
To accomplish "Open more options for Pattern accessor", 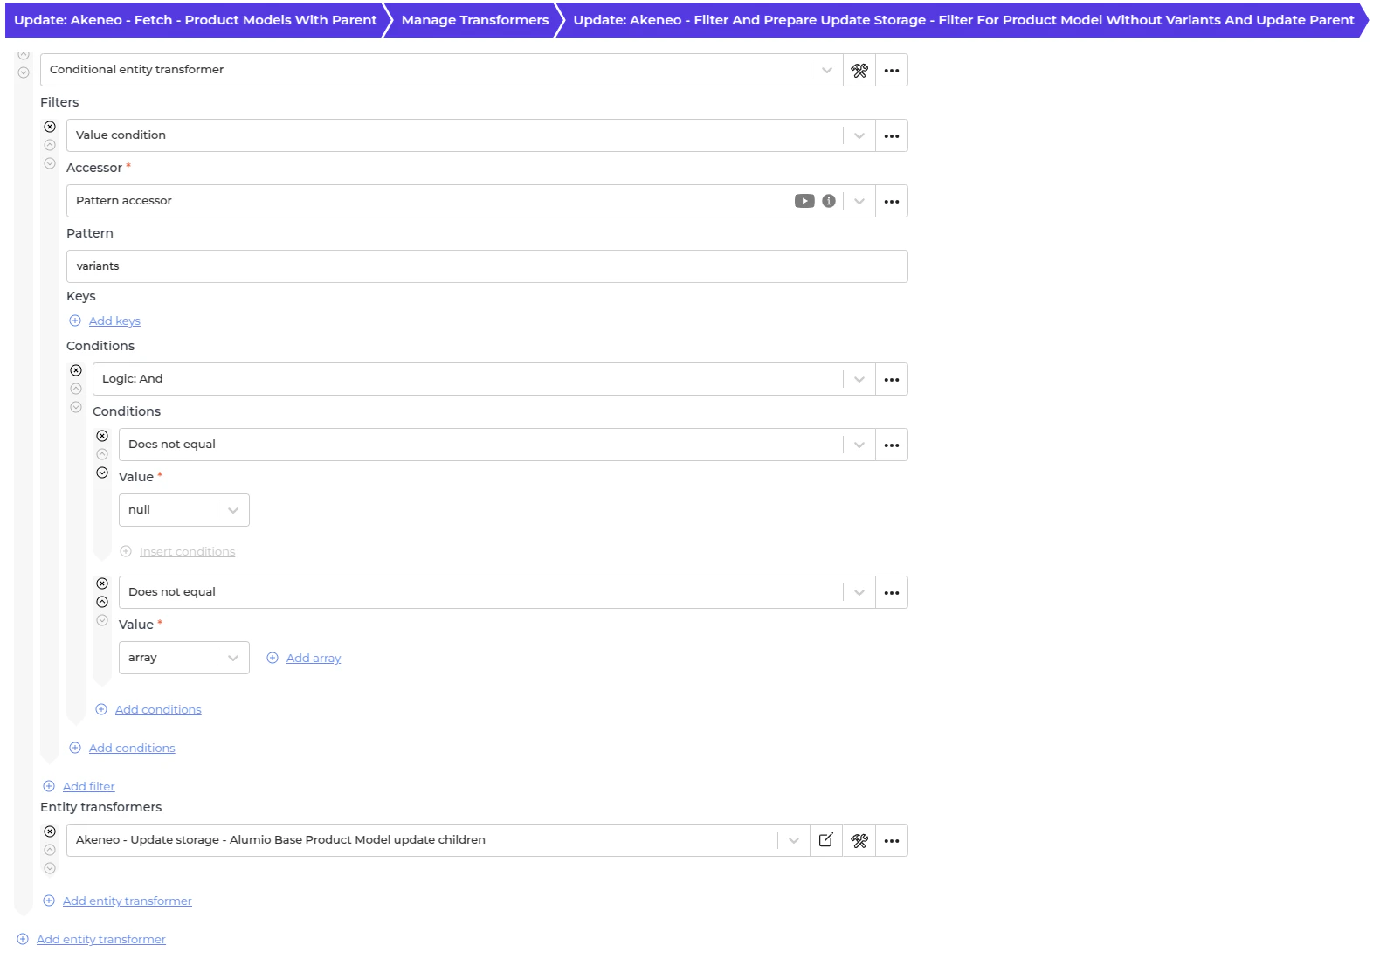I will point(892,201).
